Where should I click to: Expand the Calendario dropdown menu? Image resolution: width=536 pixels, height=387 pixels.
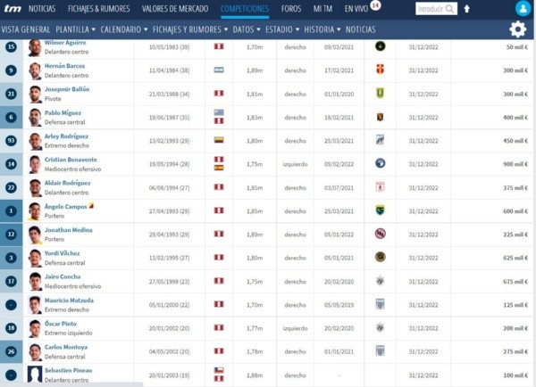tap(123, 29)
